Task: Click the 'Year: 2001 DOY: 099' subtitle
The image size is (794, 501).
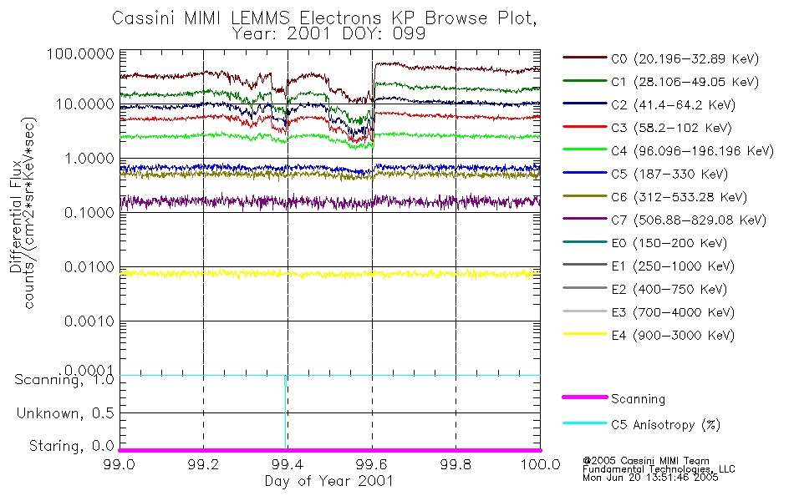Action: (328, 34)
